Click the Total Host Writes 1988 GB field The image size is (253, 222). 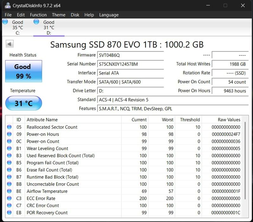230,64
